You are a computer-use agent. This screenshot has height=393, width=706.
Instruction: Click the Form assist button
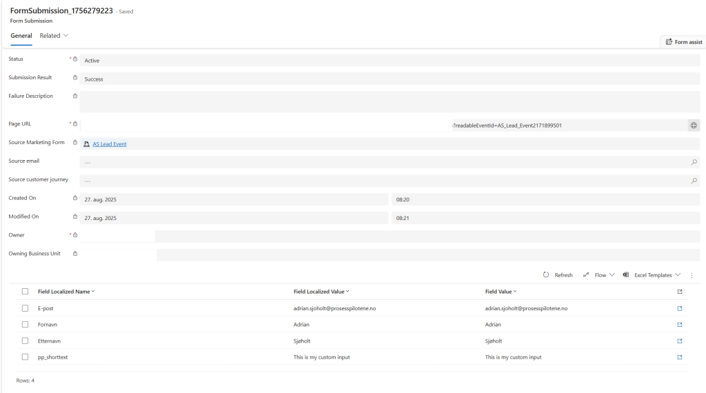(683, 42)
